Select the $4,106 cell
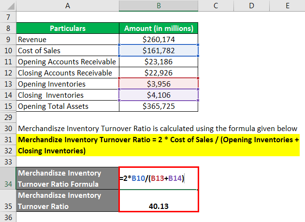The height and width of the screenshot is (222, 305). (x=159, y=95)
